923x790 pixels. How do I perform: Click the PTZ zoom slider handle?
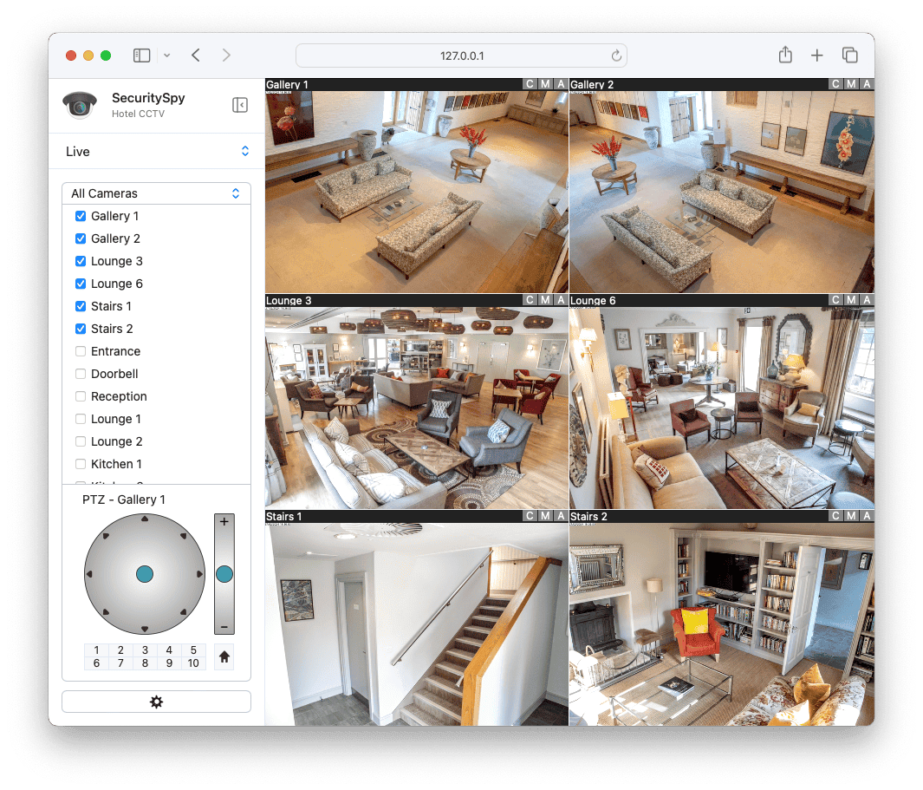[x=224, y=574]
